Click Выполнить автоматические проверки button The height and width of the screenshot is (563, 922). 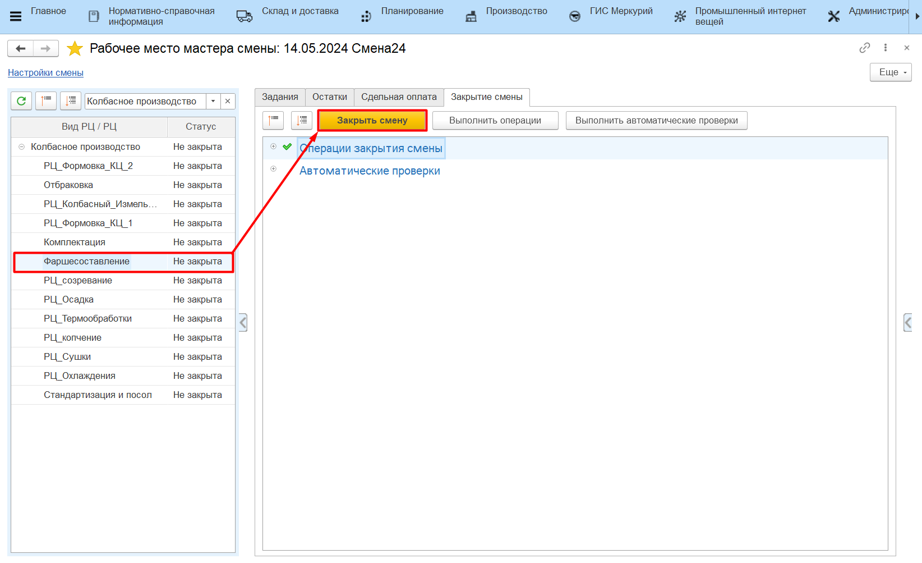tap(656, 121)
